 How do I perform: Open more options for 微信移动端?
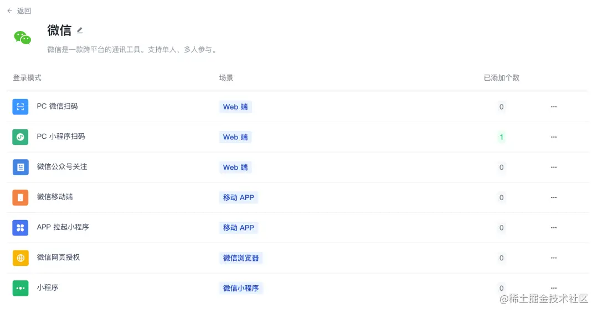pos(554,197)
